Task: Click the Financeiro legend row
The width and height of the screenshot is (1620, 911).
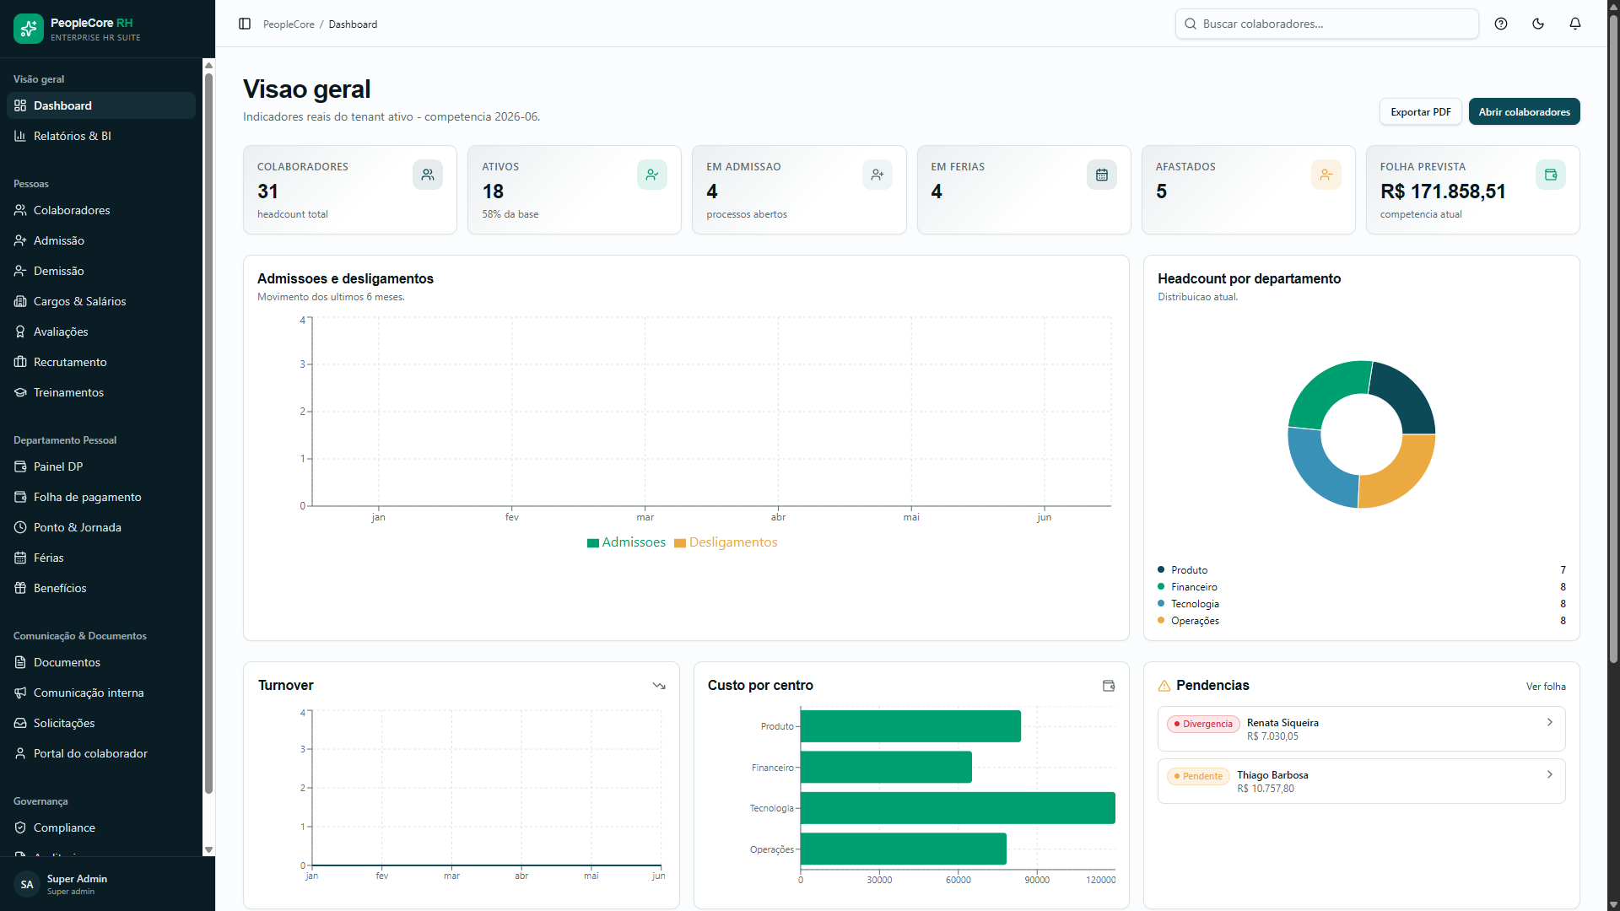Action: pos(1361,587)
